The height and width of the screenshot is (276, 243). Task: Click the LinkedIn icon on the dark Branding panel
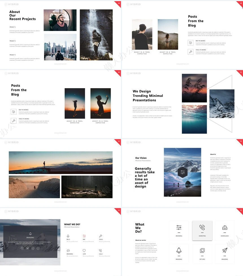[x=28, y=248]
